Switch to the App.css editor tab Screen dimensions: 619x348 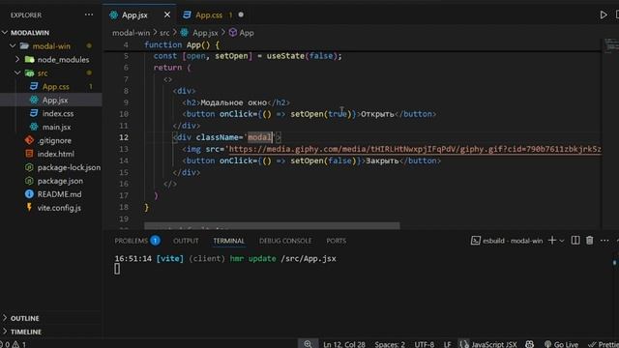coord(209,15)
